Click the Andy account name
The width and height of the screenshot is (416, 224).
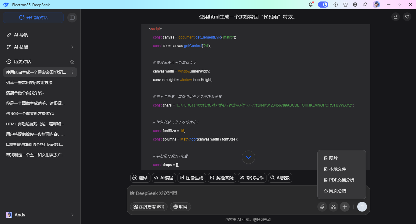tap(20, 215)
